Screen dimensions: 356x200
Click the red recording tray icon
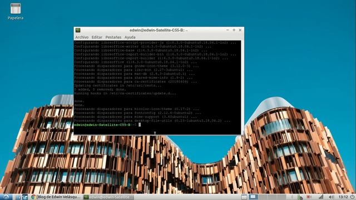click(x=309, y=197)
